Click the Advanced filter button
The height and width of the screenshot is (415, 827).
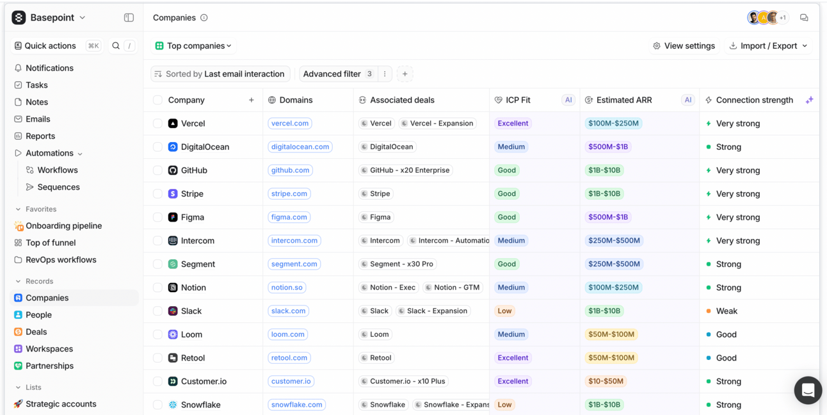[x=338, y=74]
